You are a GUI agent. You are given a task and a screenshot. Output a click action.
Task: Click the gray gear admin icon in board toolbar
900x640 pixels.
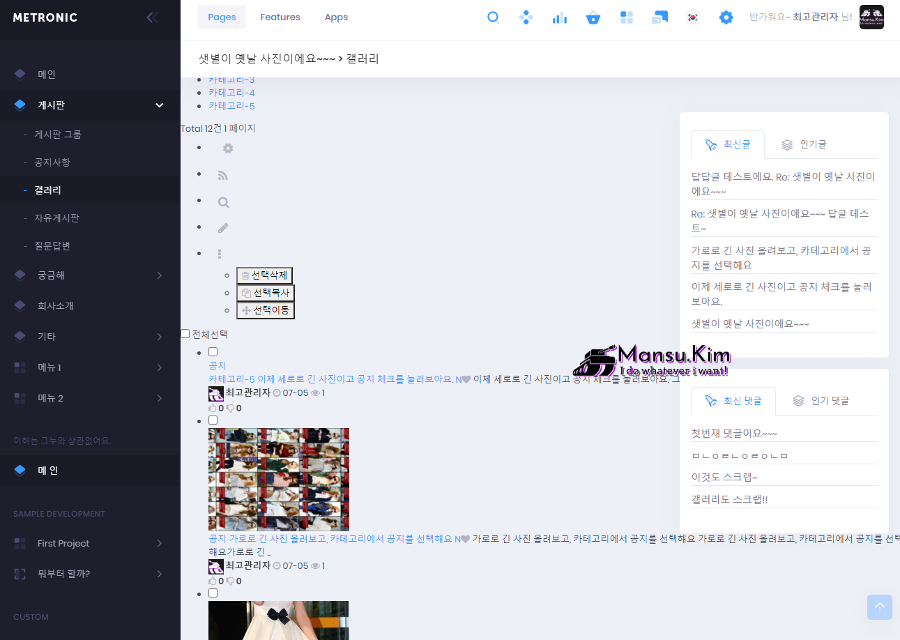(228, 148)
